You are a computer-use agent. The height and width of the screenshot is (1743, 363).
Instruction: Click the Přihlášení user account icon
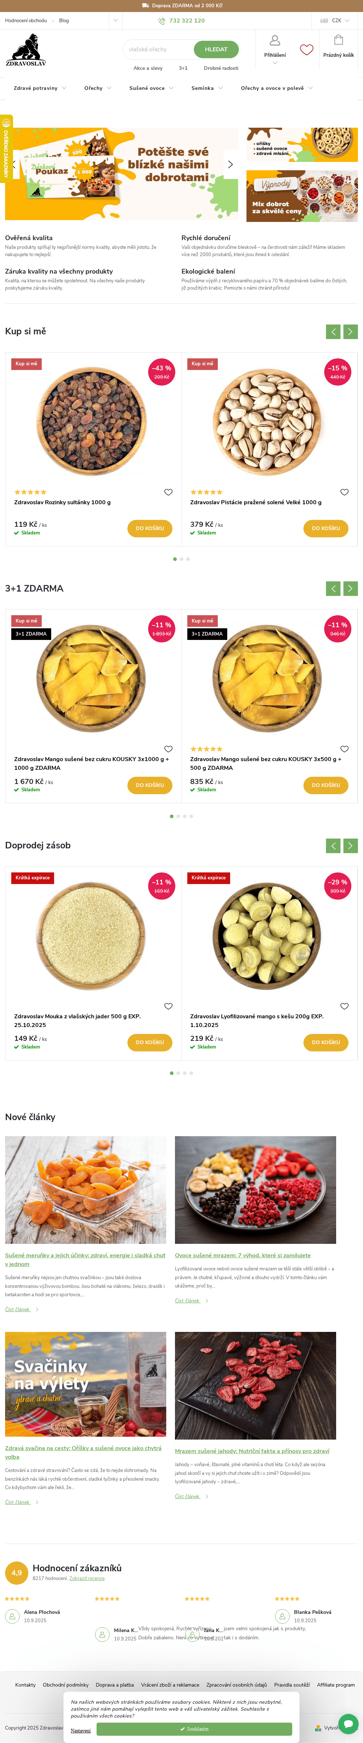[275, 41]
